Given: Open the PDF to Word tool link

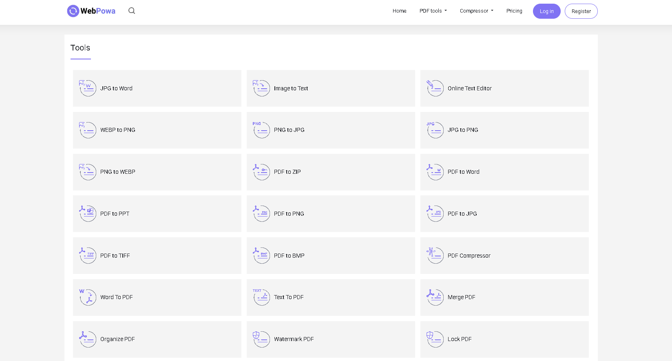Looking at the screenshot, I should (x=463, y=172).
